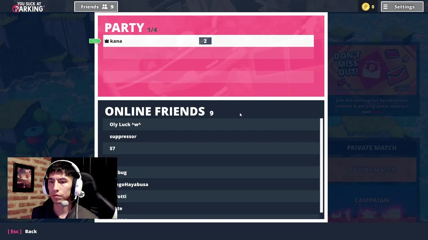This screenshot has width=428, height=240.
Task: Choose friend named $7
Action: [x=211, y=148]
